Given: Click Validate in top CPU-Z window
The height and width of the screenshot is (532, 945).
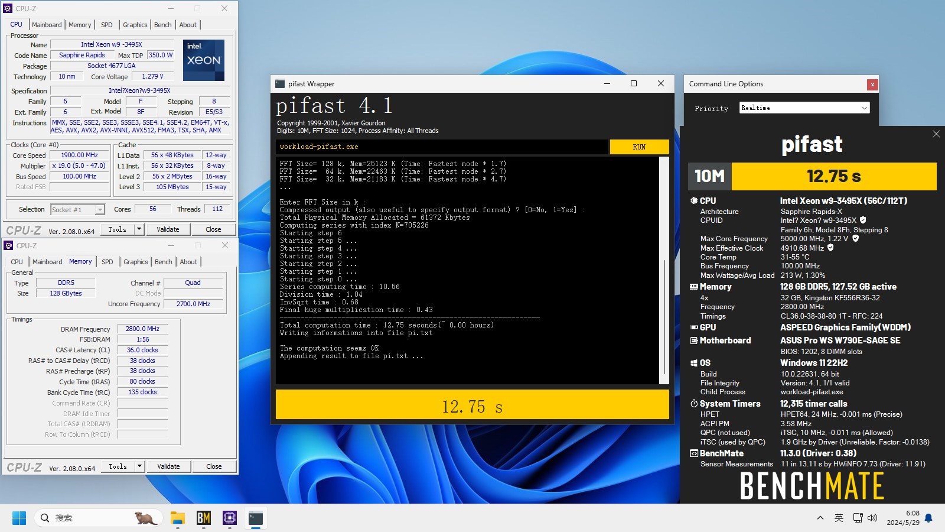Looking at the screenshot, I should [x=168, y=229].
